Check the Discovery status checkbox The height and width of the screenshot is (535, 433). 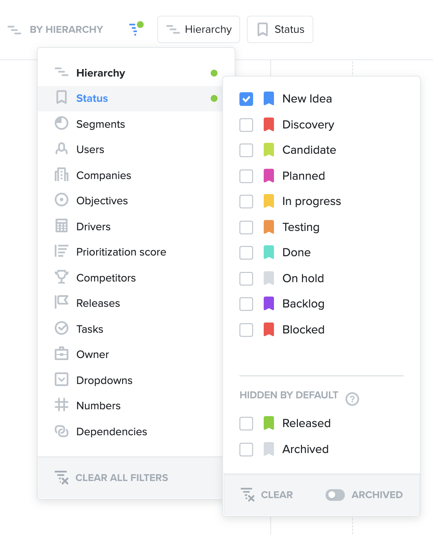(246, 125)
